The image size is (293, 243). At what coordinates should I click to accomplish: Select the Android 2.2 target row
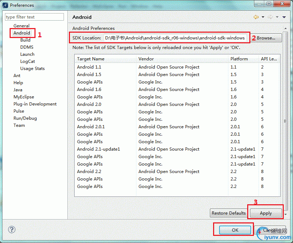point(177,171)
